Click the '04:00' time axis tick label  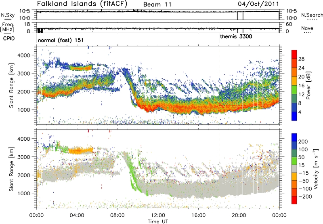pyautogui.click(x=77, y=216)
